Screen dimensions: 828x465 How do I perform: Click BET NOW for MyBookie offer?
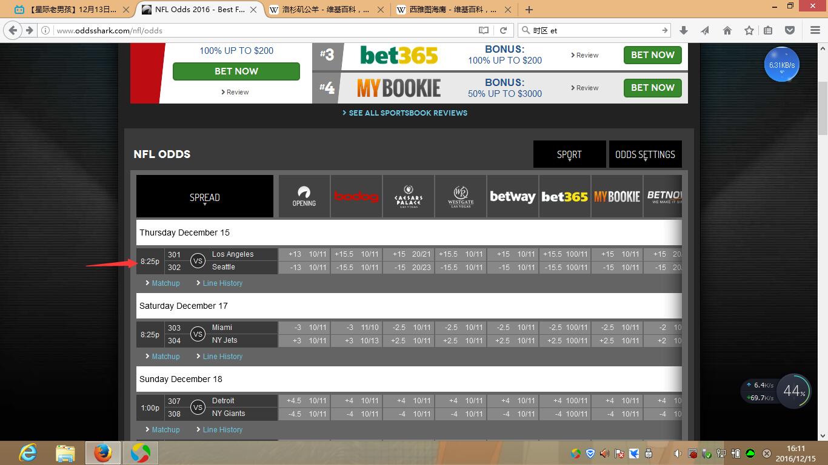(653, 87)
